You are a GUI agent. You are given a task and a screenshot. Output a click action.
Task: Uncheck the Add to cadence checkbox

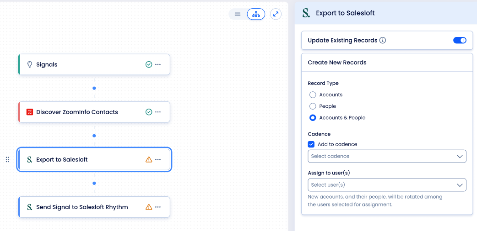(x=311, y=144)
